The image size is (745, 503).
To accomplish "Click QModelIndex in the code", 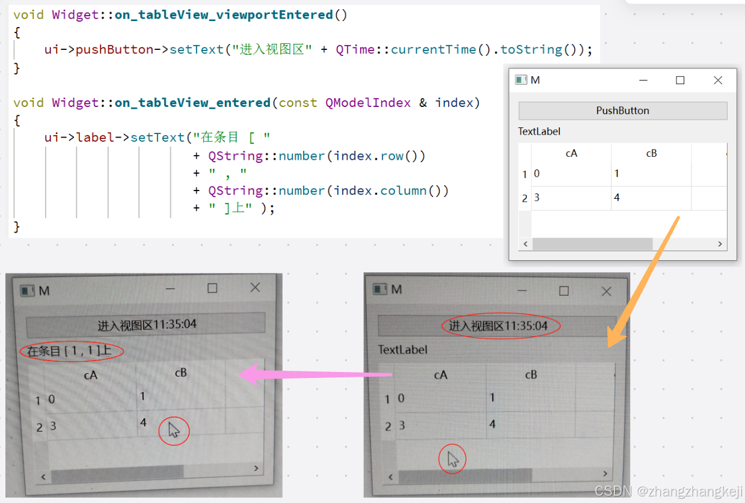I will click(x=368, y=103).
